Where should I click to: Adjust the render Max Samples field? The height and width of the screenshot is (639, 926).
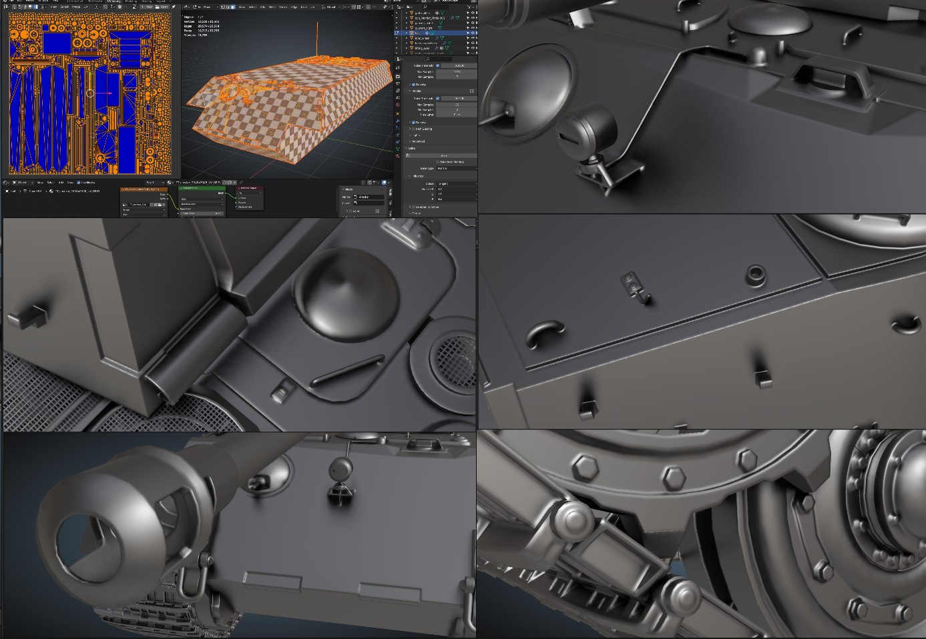point(457,105)
